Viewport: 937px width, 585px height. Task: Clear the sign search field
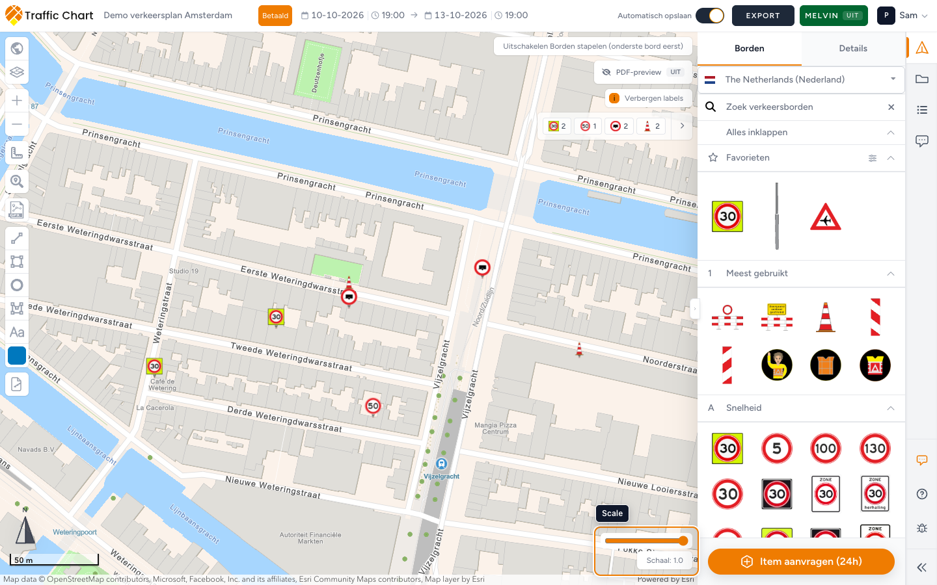[x=891, y=107]
